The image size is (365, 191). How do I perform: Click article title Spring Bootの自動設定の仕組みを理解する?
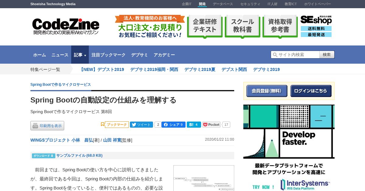click(103, 100)
